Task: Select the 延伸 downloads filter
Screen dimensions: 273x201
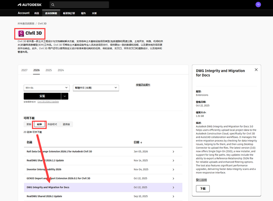Action: click(x=39, y=124)
